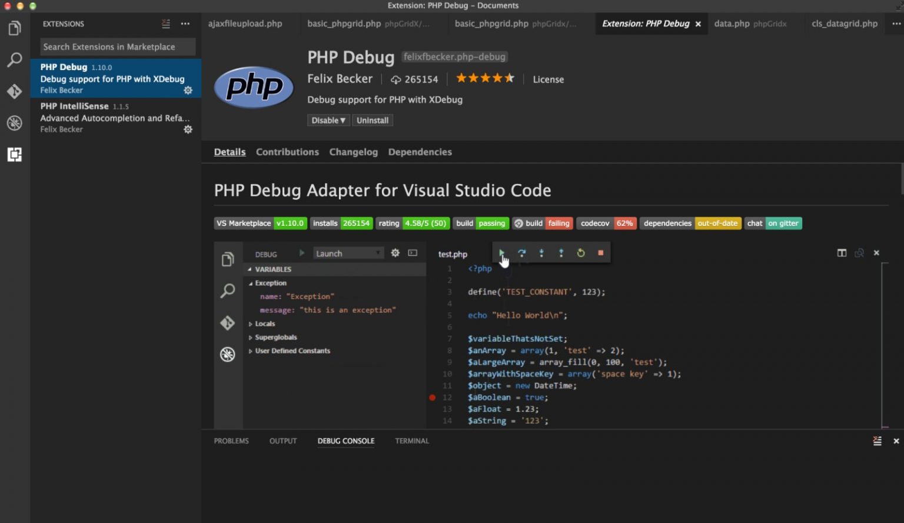The height and width of the screenshot is (523, 904).
Task: Open gear settings for PHP IntelliSense extension
Action: 188,129
